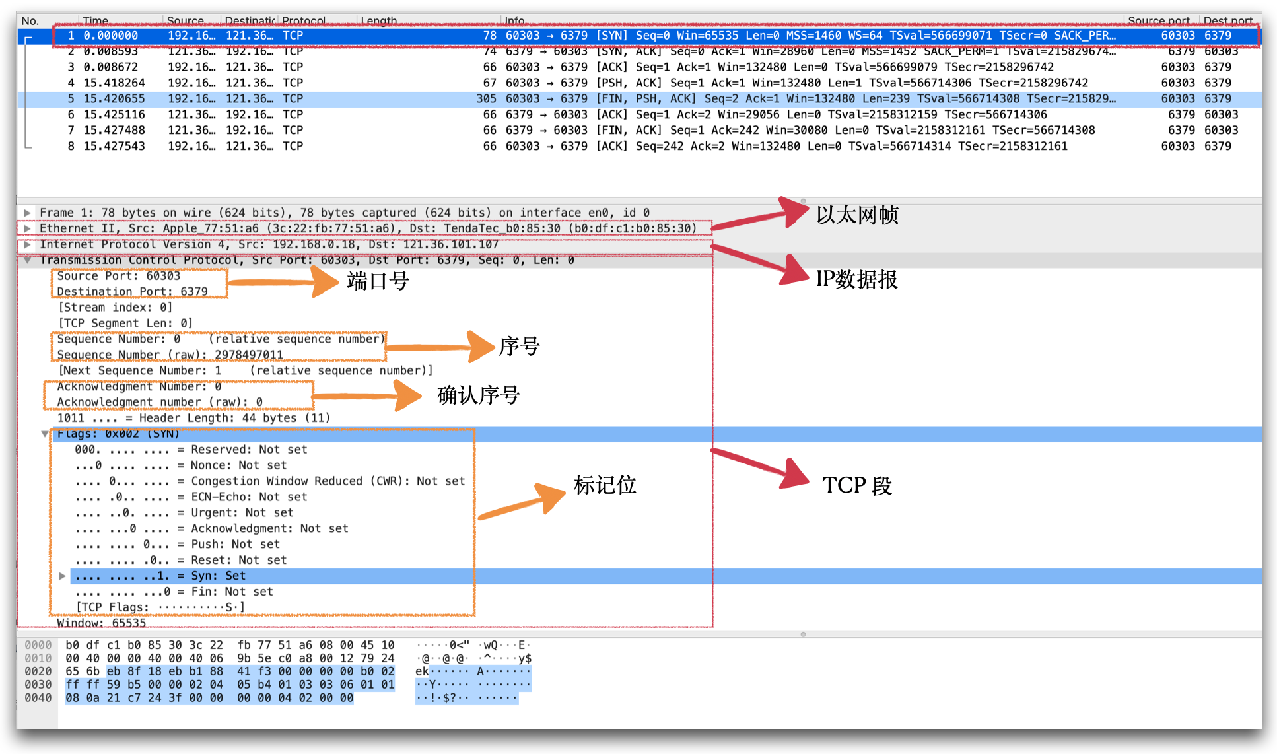1277x754 pixels.
Task: Select the Urgent: Not set flag
Action: 184,514
